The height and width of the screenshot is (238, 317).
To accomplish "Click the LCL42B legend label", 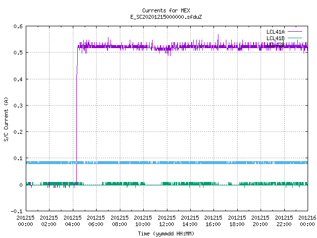I will 275,45.
